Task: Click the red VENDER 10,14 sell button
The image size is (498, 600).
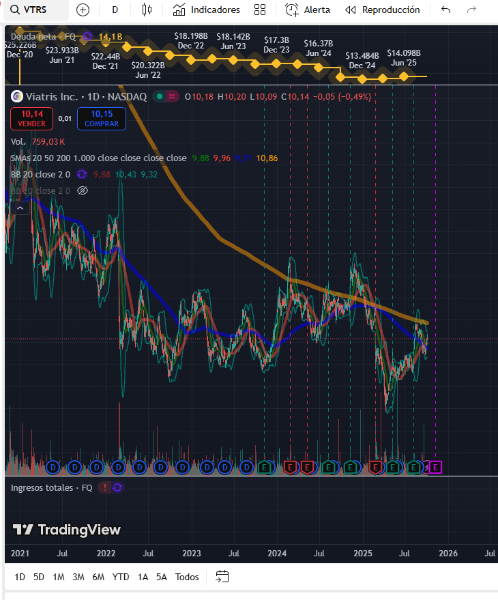Action: point(33,119)
